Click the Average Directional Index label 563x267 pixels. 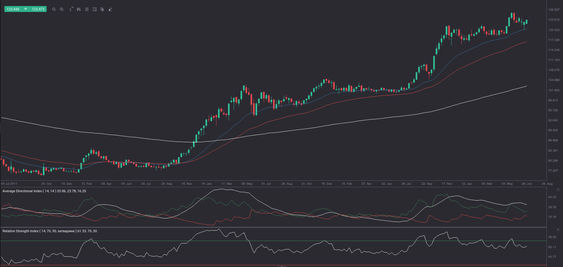[x=44, y=191]
